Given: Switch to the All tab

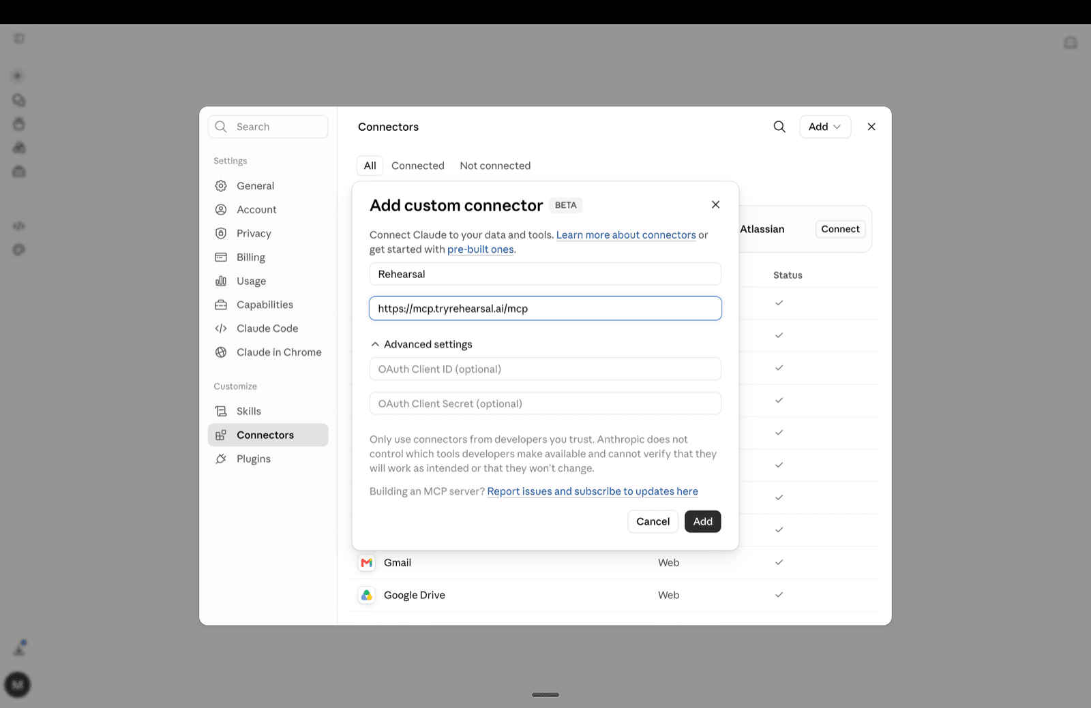Looking at the screenshot, I should point(370,166).
